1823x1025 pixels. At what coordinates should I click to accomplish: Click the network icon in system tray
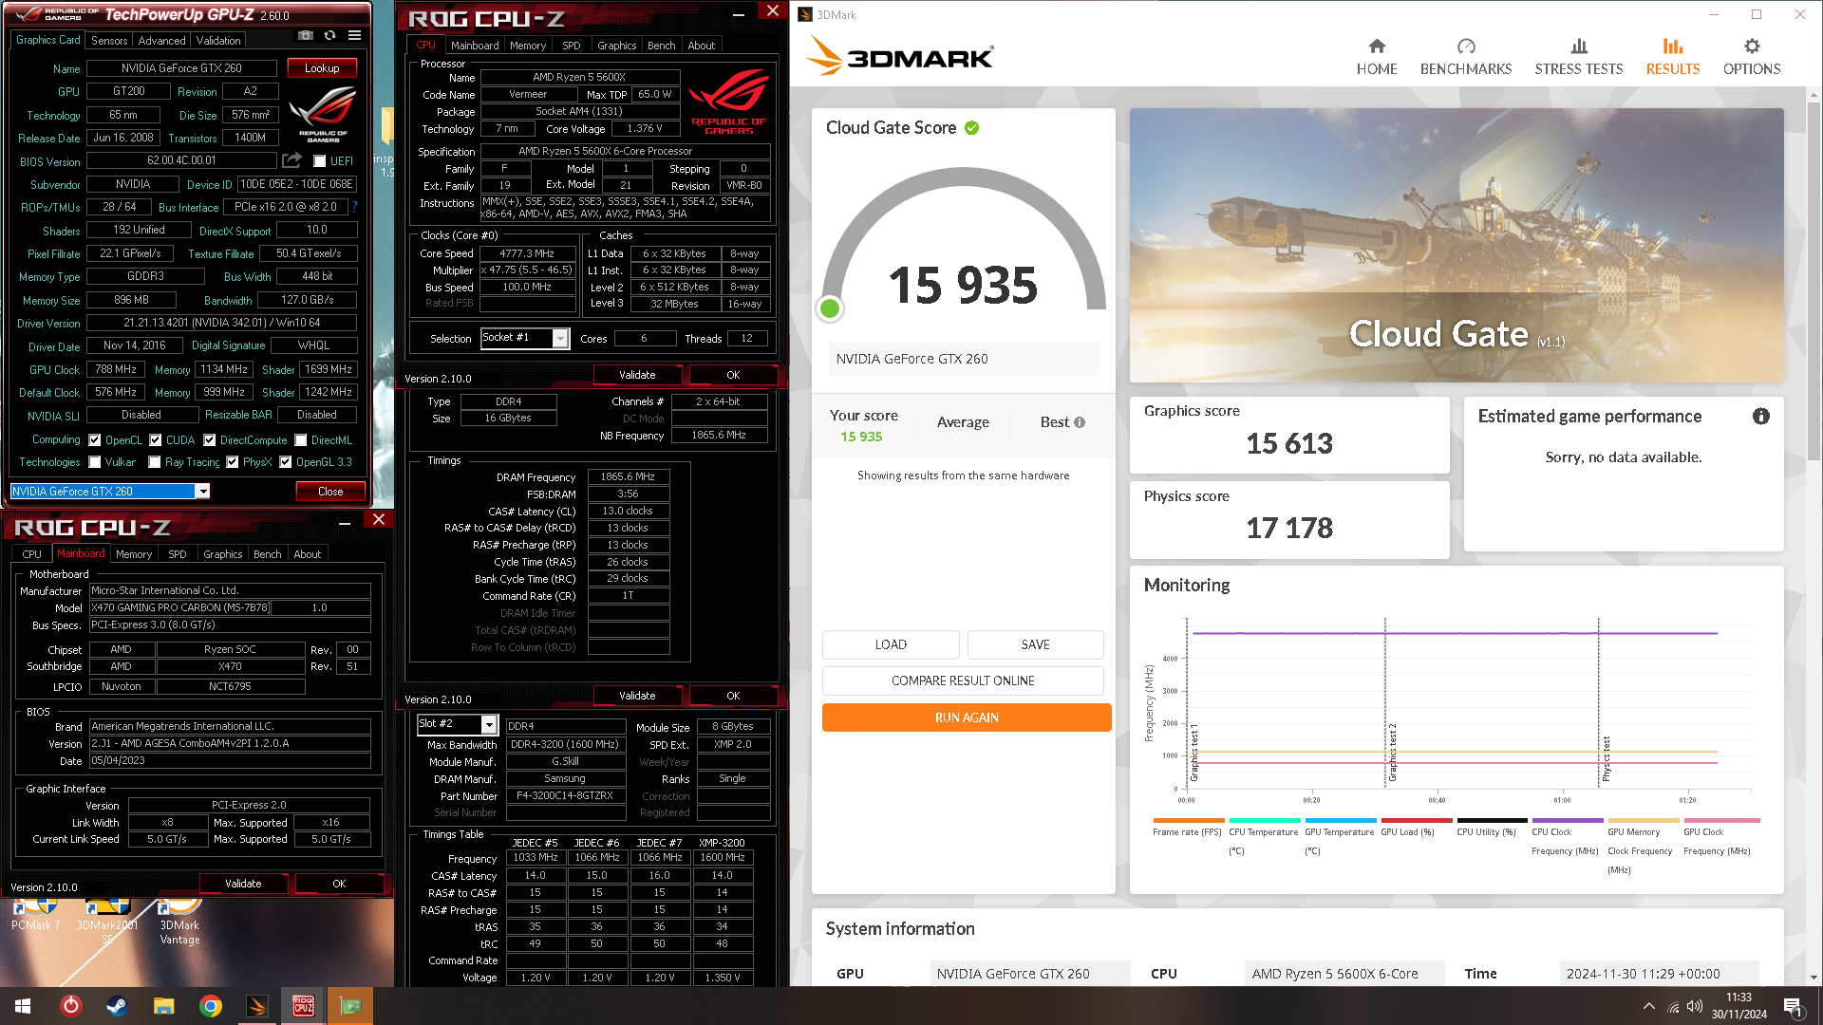(x=1673, y=1006)
